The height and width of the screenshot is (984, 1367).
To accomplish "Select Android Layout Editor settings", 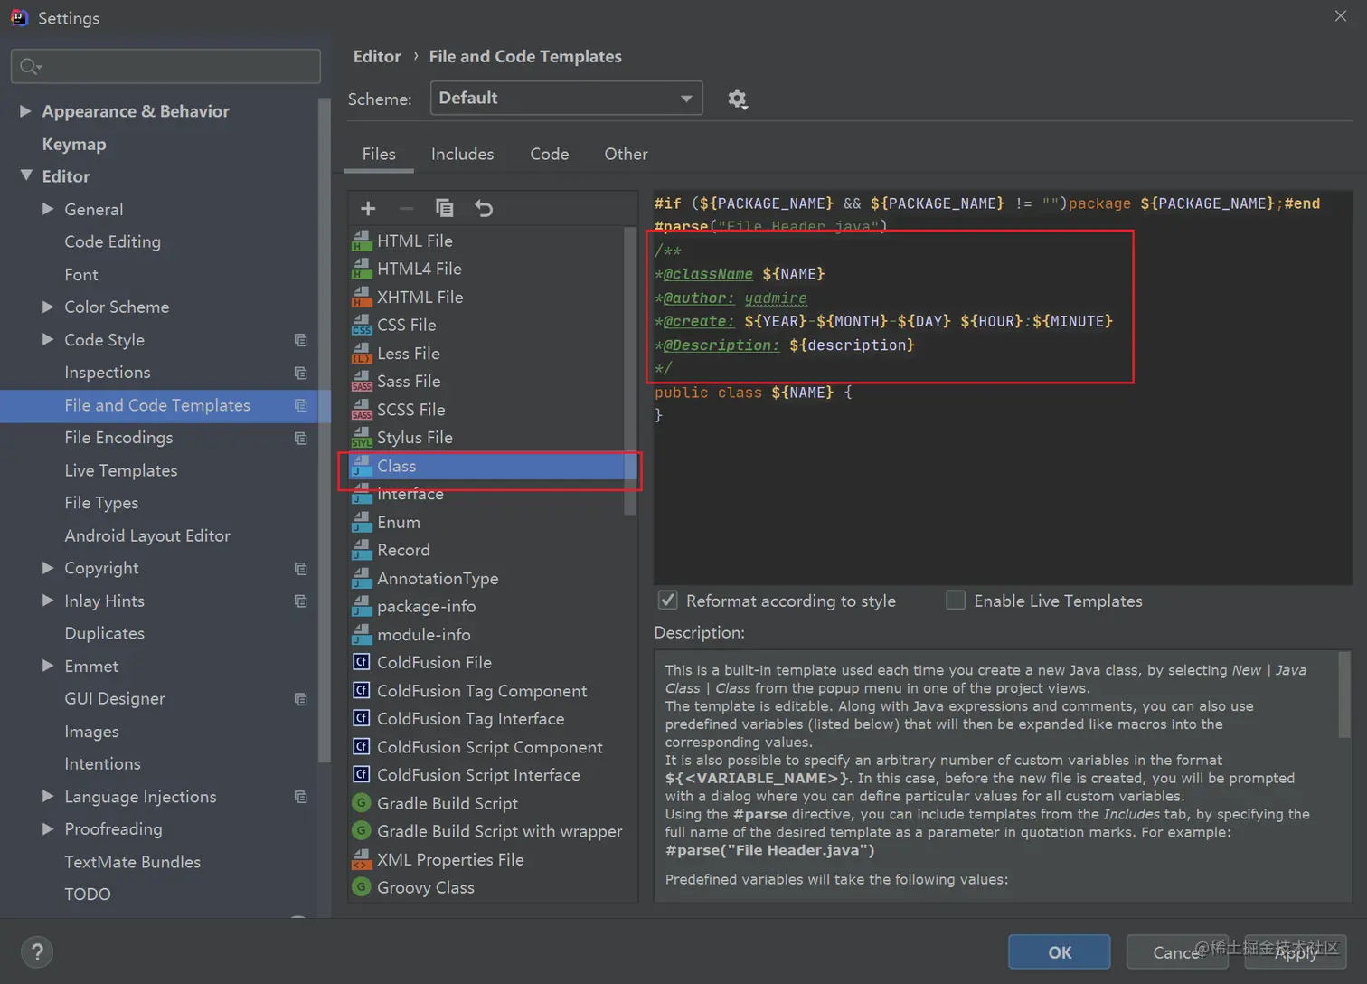I will tap(147, 535).
